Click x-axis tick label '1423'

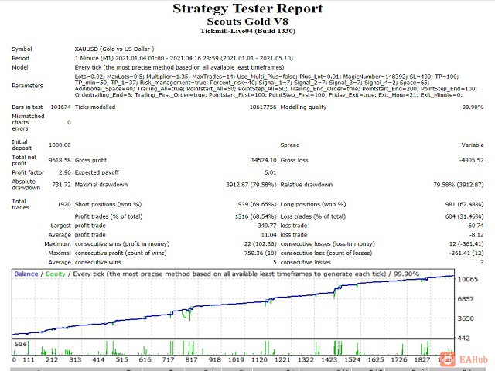click(x=329, y=359)
